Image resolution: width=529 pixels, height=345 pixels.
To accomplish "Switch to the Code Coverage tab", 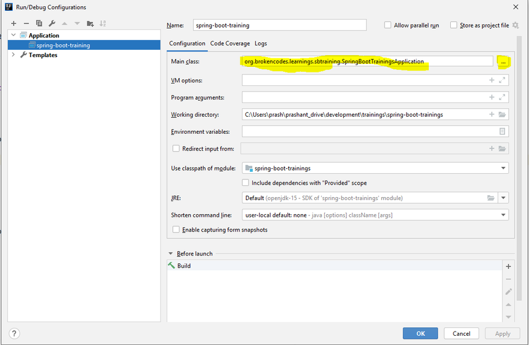I will (x=230, y=44).
